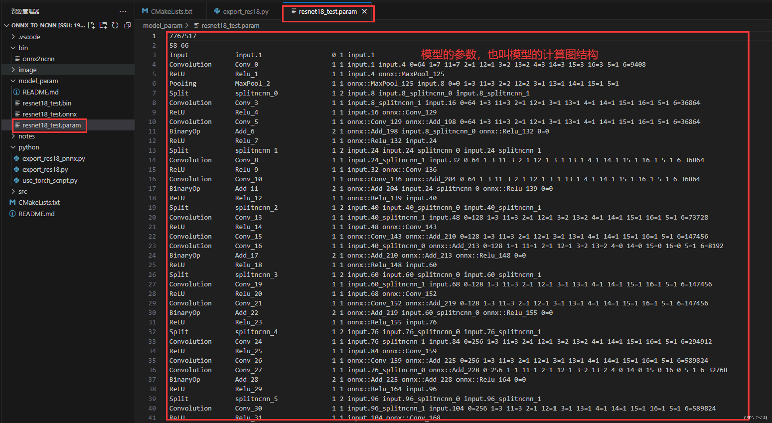Click 'Conv_0' layer name on line 4

[x=247, y=64]
